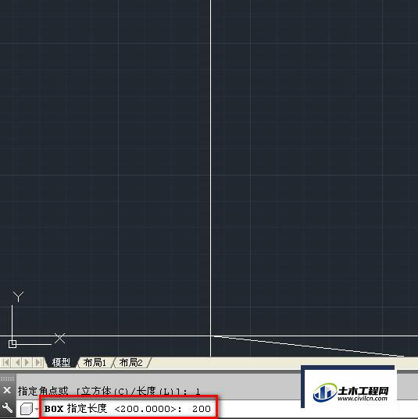Go to previous layout tab arrow

pyautogui.click(x=17, y=363)
